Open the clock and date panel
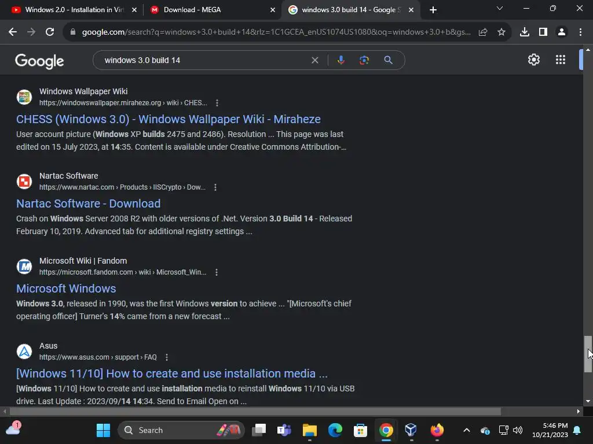The width and height of the screenshot is (593, 444). tap(550, 430)
